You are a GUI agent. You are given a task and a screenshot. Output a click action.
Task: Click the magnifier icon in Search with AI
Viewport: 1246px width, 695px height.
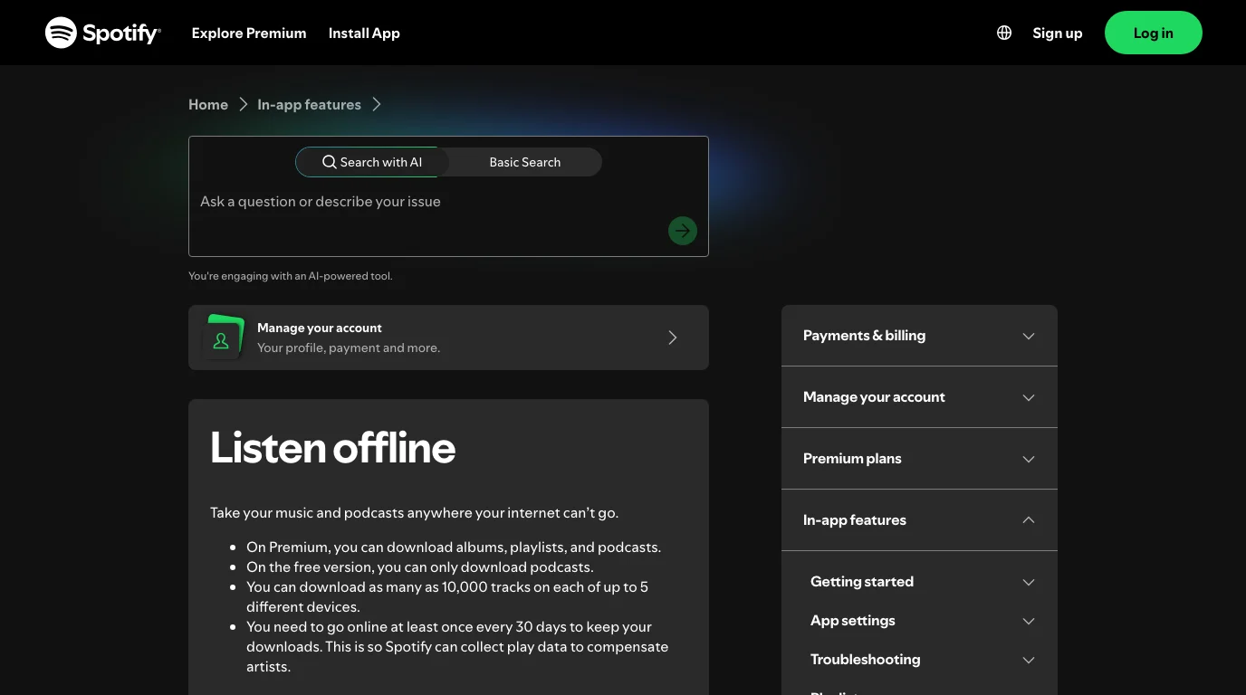pyautogui.click(x=330, y=162)
